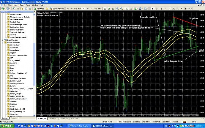
Task: Zoom out on the chart
Action: pyautogui.click(x=121, y=9)
